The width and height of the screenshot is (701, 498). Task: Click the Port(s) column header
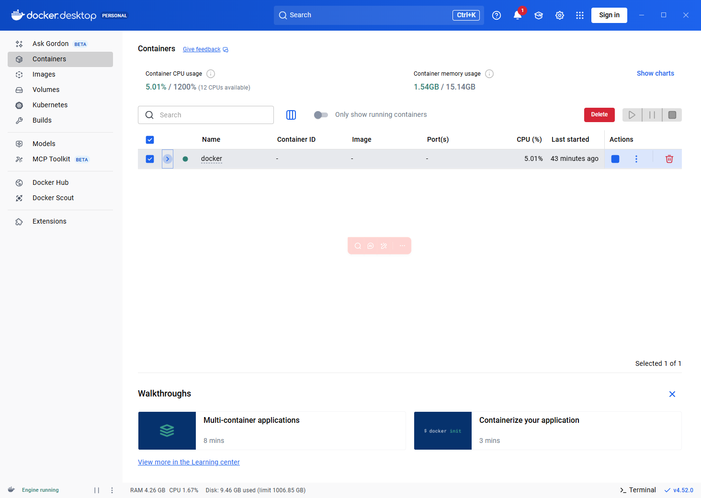[438, 139]
